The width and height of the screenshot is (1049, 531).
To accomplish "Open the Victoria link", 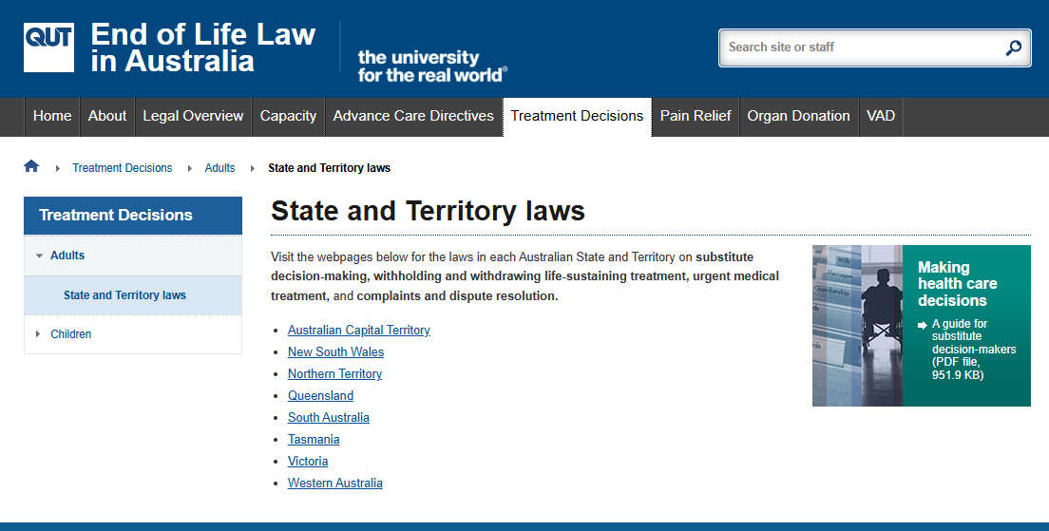I will click(x=308, y=461).
